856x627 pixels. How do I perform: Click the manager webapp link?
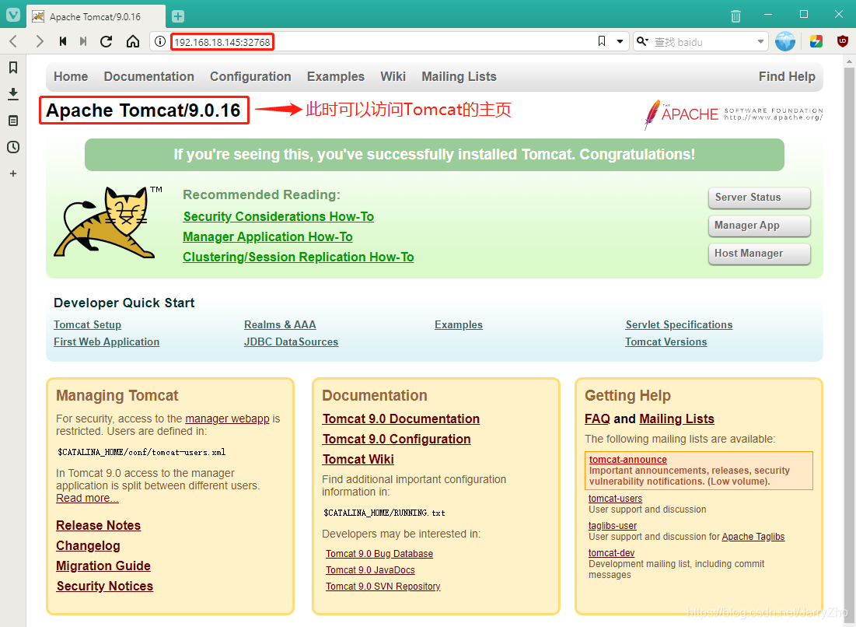(227, 419)
